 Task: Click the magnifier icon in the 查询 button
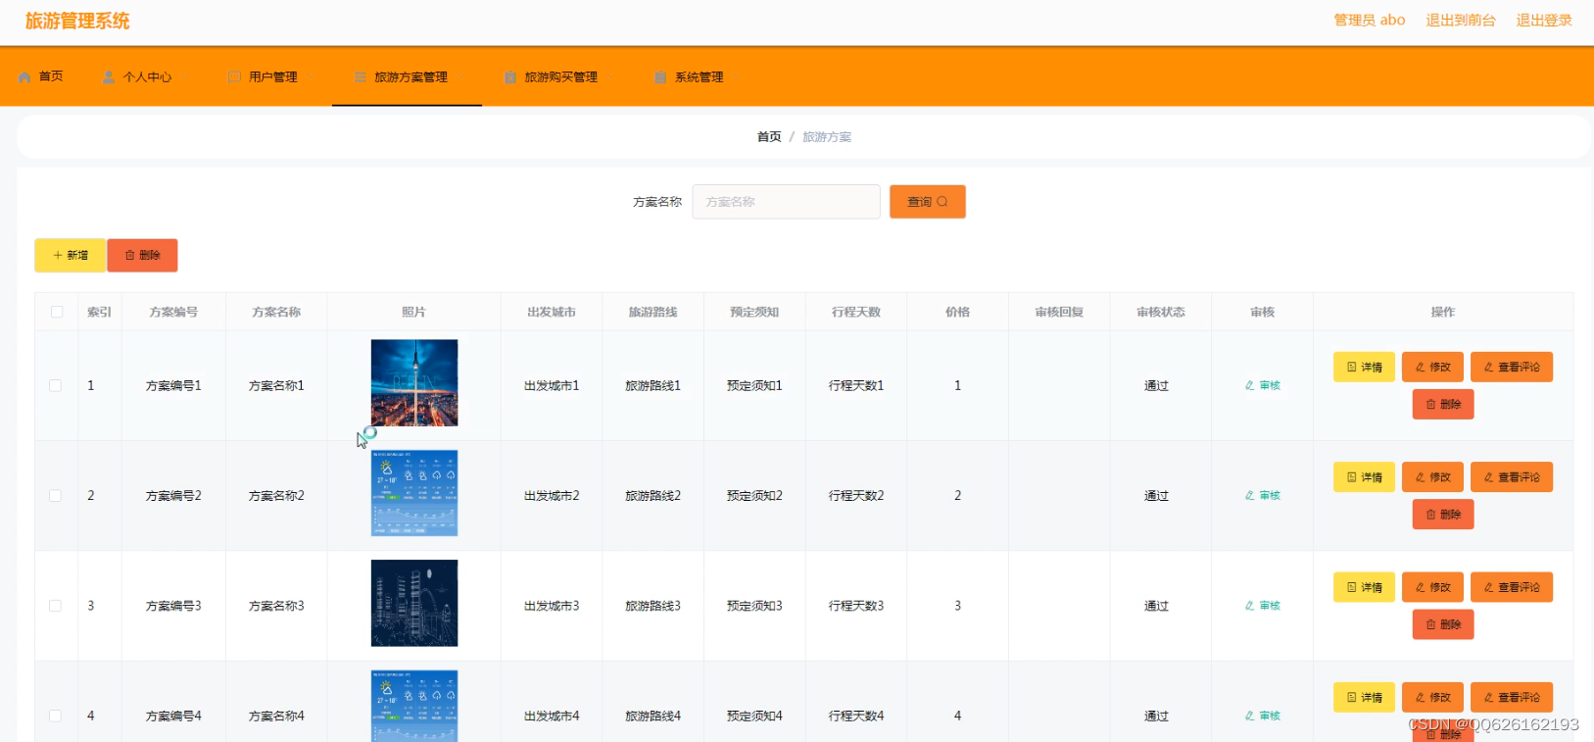pos(942,202)
